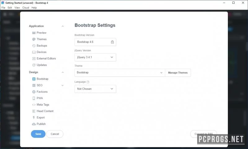Click the Language help question mark icon
The image size is (248, 149).
click(88, 82)
